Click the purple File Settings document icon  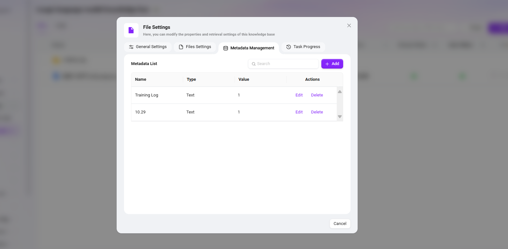click(x=131, y=30)
